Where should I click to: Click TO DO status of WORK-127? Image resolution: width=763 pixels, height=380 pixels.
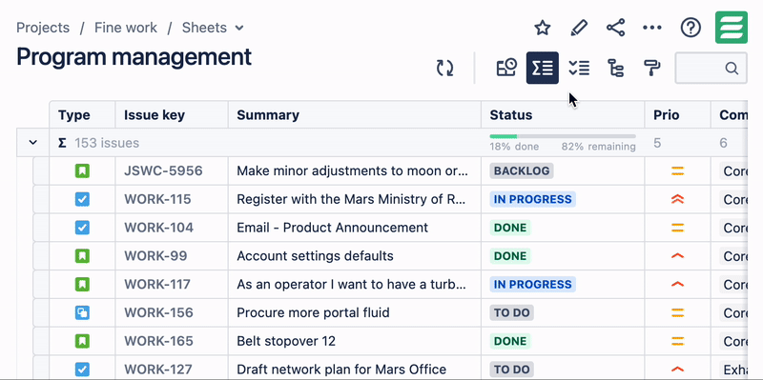pyautogui.click(x=512, y=370)
